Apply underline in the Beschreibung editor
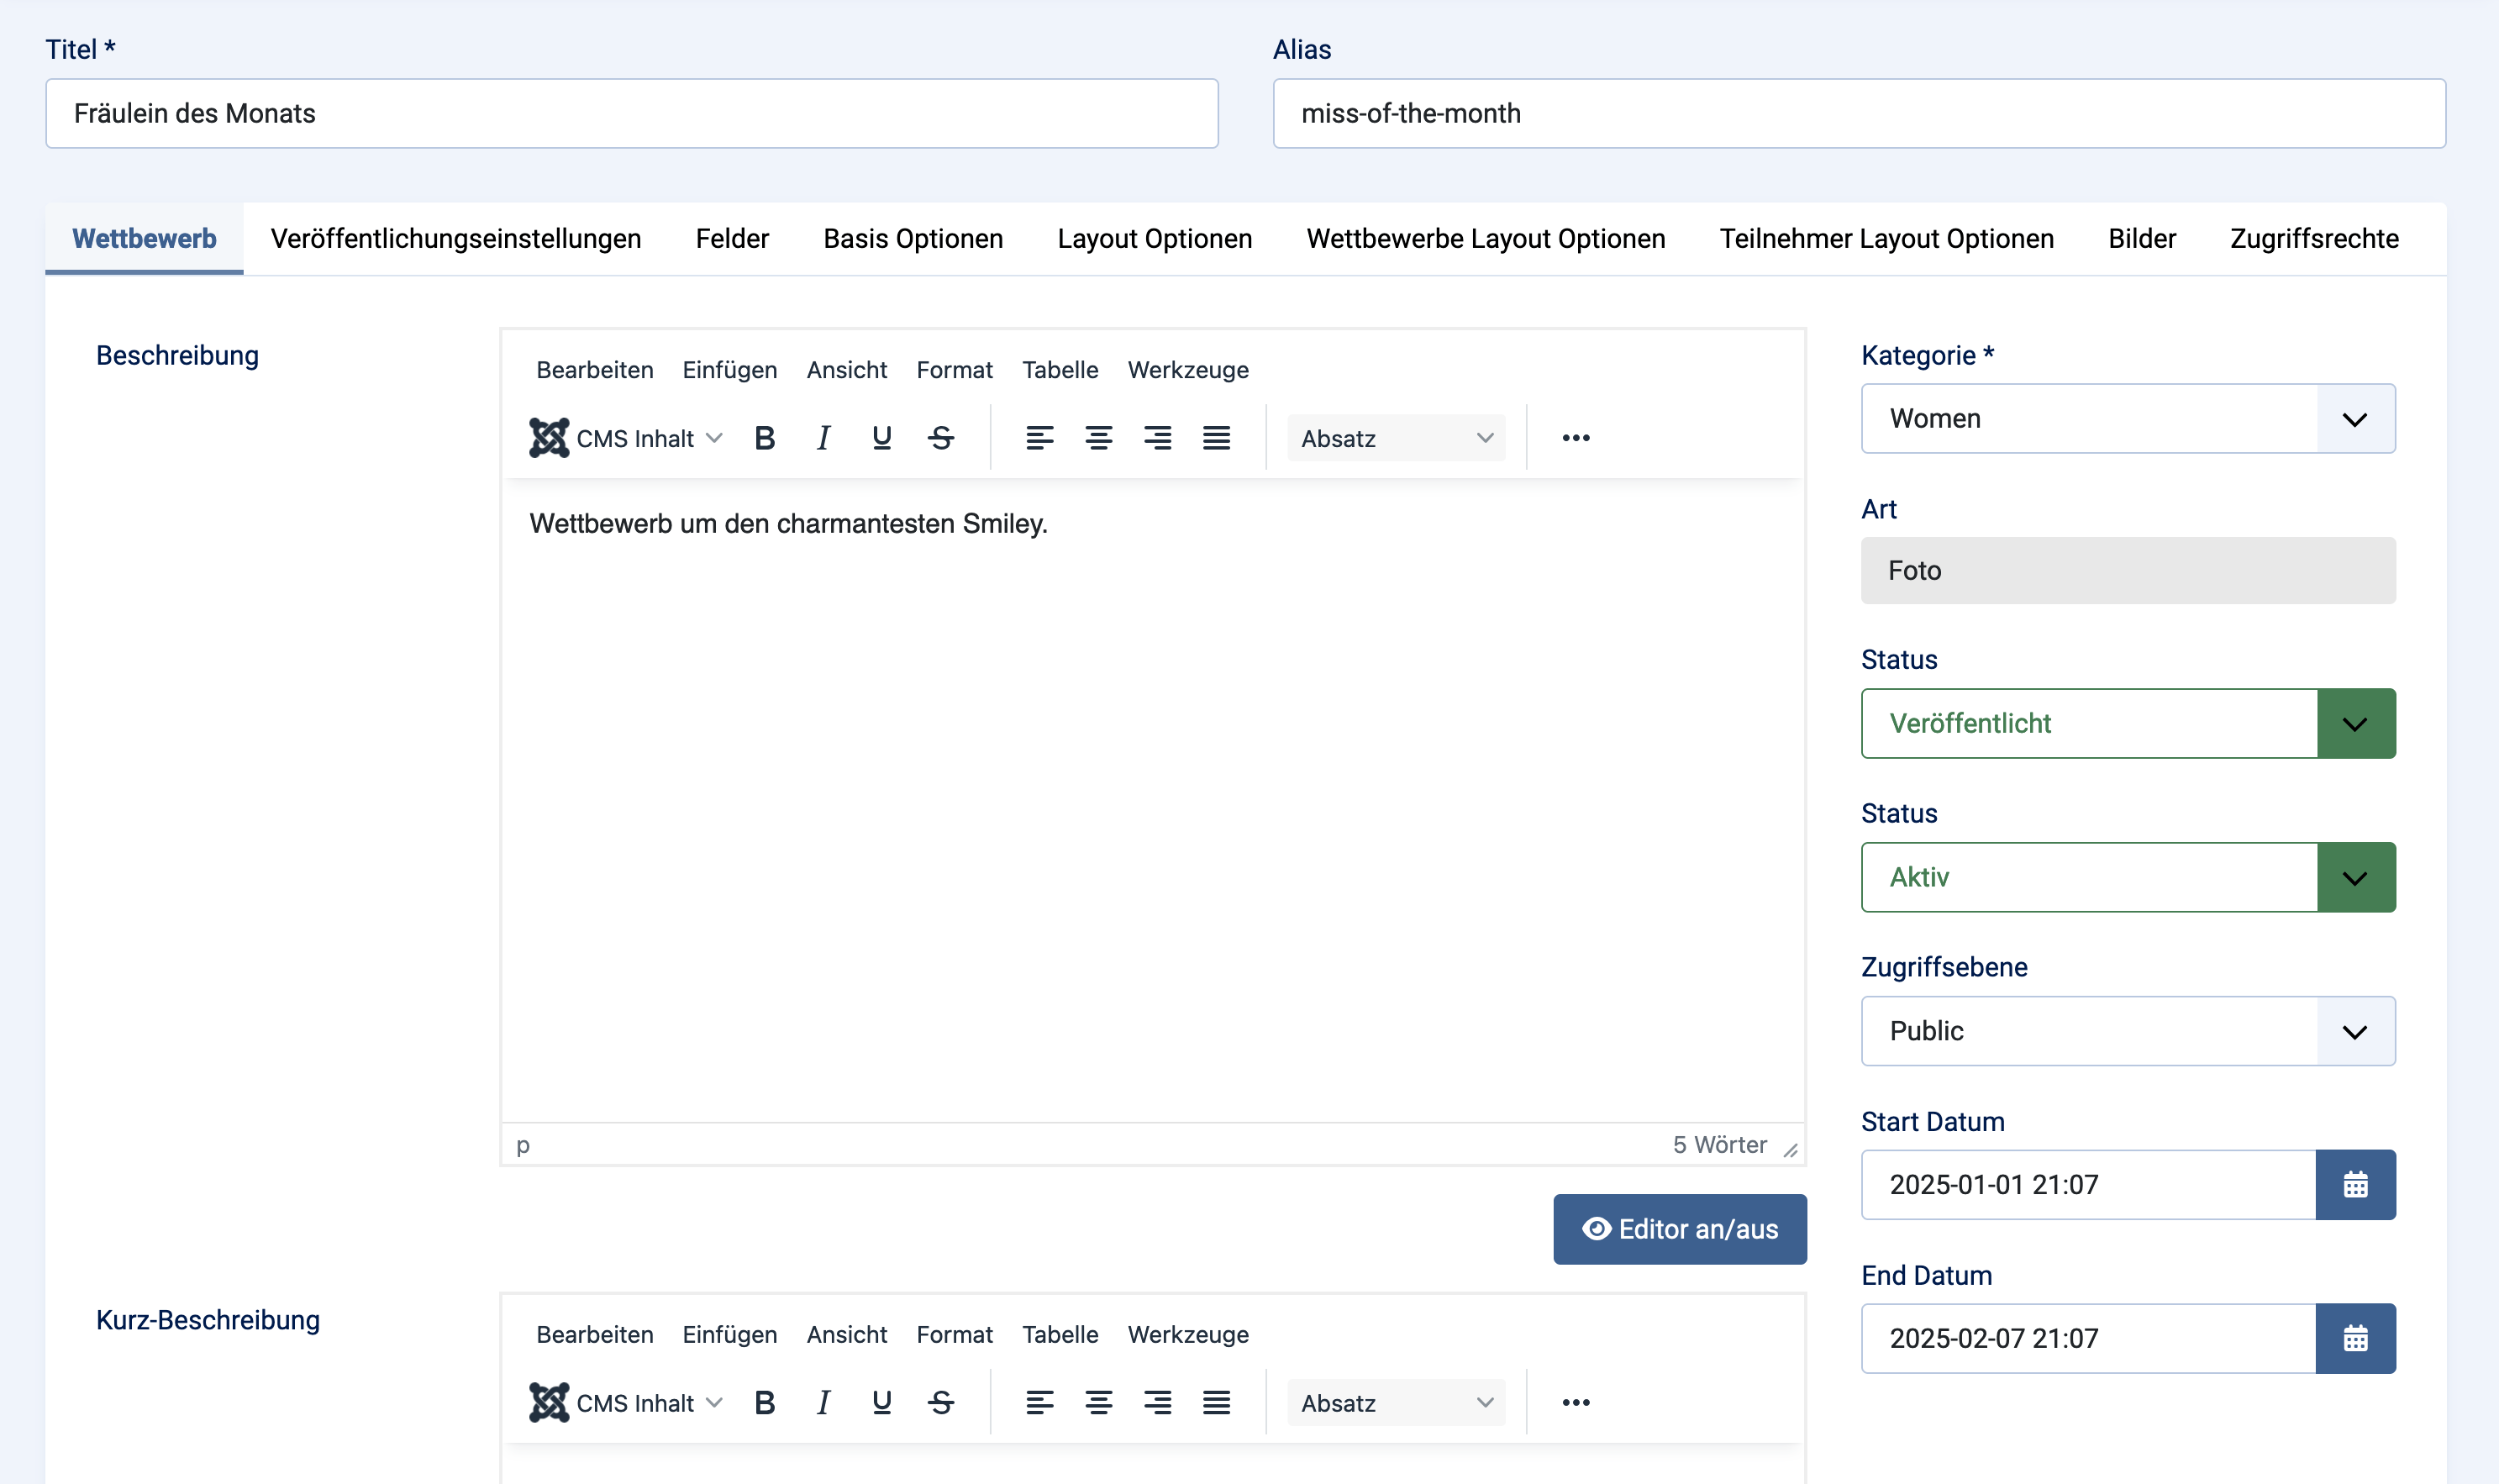 click(x=881, y=438)
